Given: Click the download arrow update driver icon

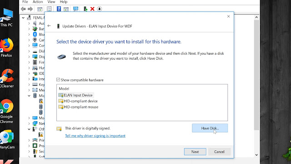Looking at the screenshot, I should pyautogui.click(x=99, y=9).
